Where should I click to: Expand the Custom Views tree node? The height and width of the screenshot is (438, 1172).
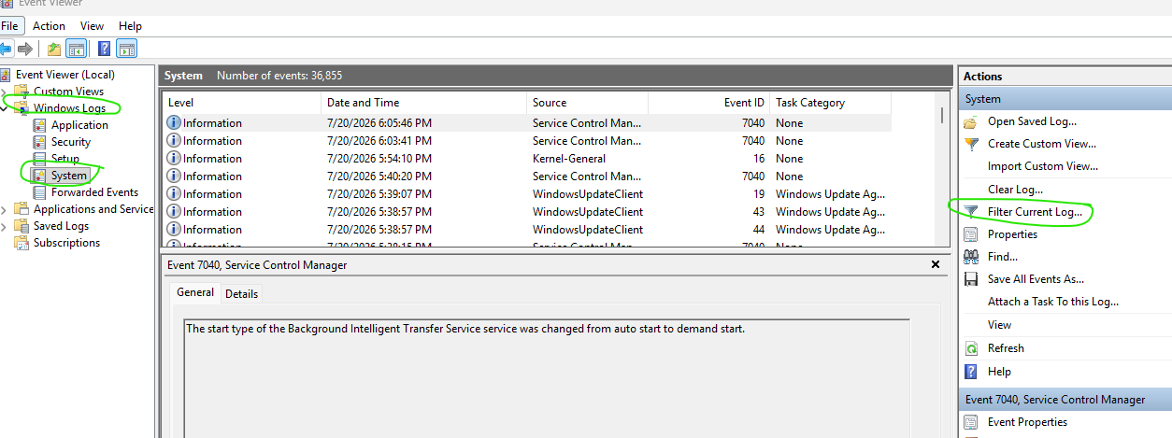[4, 92]
